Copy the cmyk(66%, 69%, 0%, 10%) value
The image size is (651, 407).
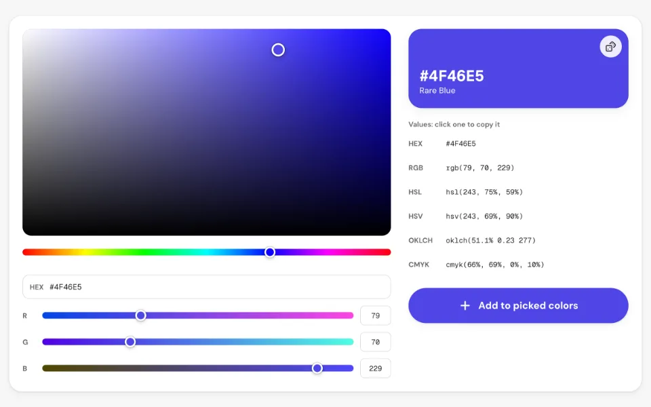click(495, 265)
